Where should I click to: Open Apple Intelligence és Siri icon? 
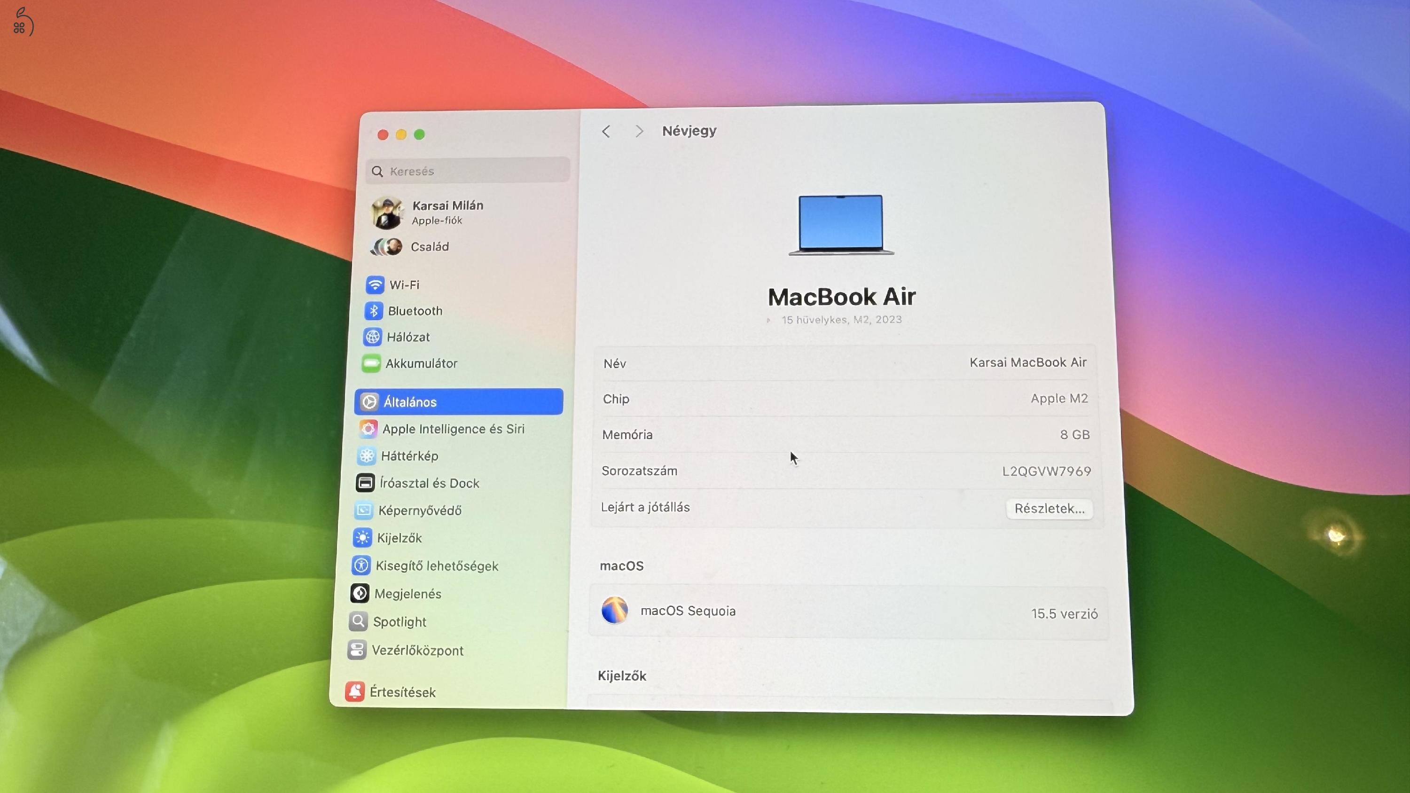point(368,429)
